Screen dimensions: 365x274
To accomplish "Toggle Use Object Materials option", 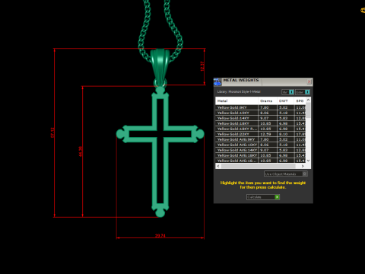I will pyautogui.click(x=286, y=174).
